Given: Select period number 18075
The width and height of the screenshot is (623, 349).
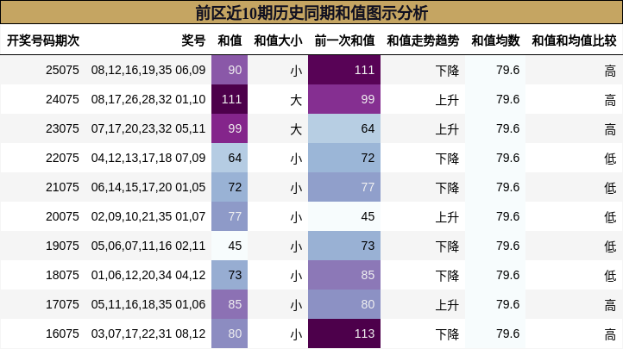Looking at the screenshot, I should (x=62, y=276).
